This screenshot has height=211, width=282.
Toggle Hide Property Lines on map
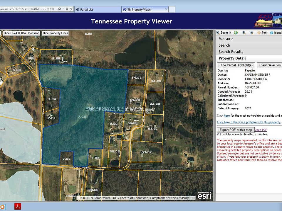[55, 33]
